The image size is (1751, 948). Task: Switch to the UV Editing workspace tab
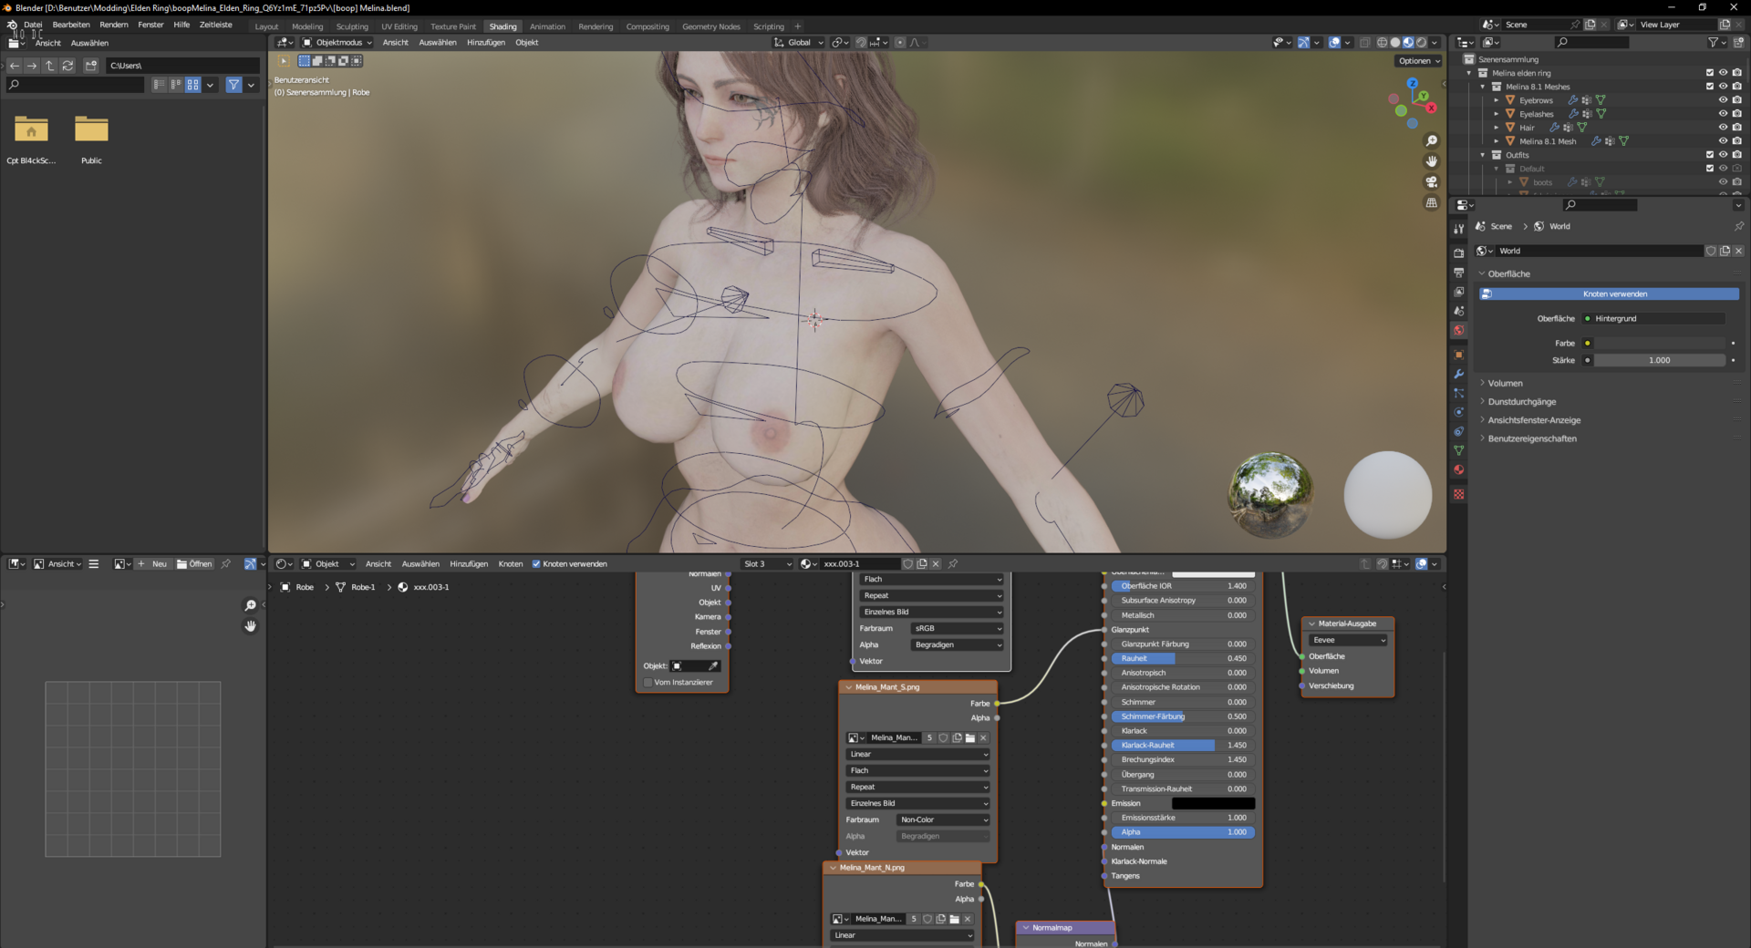coord(399,26)
